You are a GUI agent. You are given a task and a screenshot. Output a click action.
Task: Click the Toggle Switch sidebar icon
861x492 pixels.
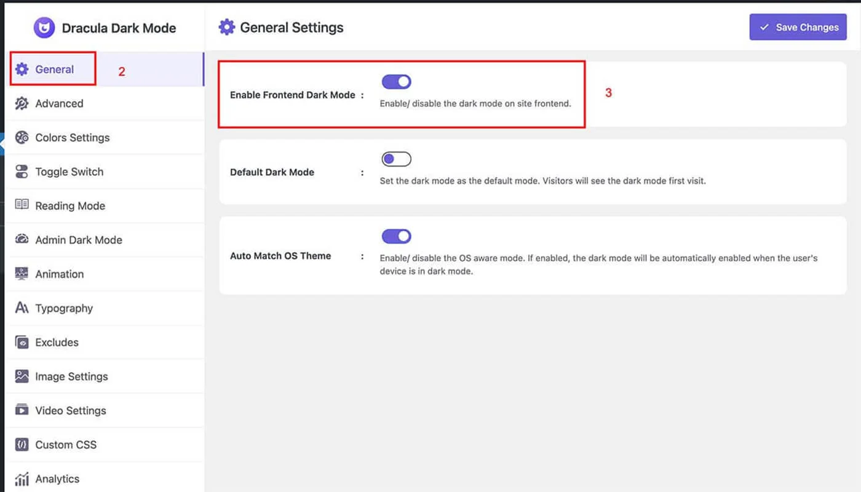[22, 172]
